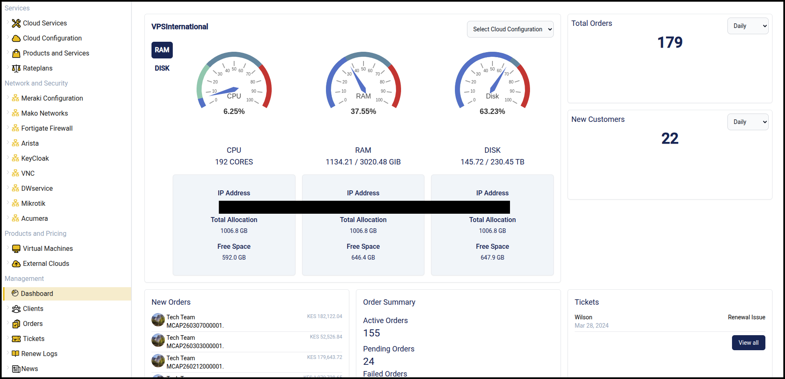Click the Cloud Configuration cloud icon
Image resolution: width=785 pixels, height=379 pixels.
(x=16, y=38)
